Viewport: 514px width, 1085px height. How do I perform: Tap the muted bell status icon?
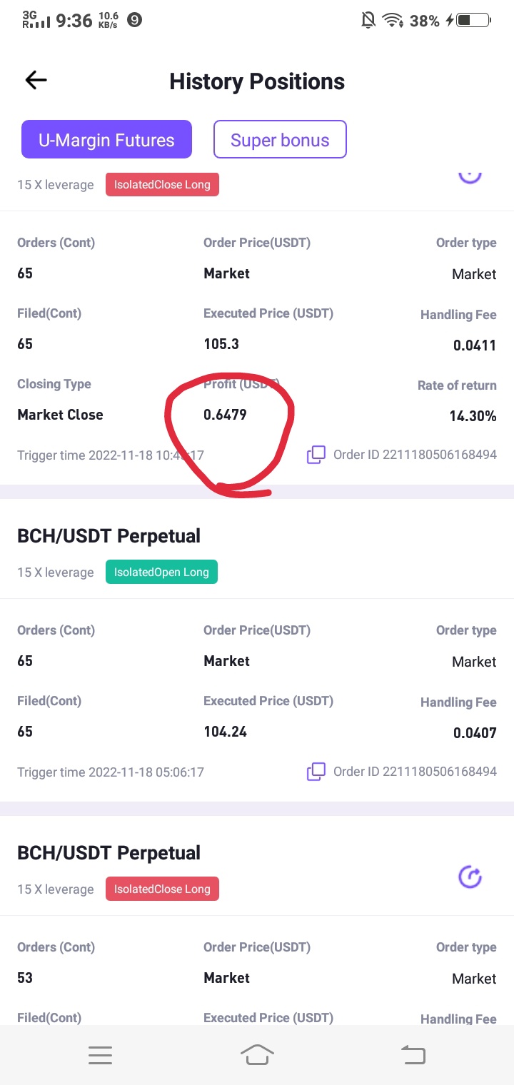368,20
